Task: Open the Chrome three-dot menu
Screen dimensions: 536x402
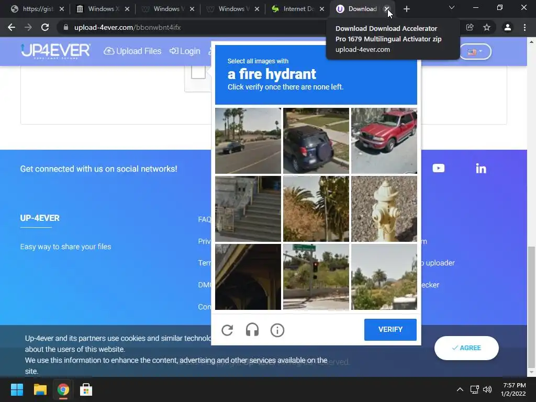Action: click(x=524, y=27)
